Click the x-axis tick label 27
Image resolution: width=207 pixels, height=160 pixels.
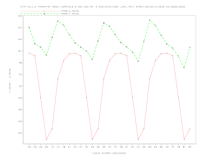[x=81, y=147]
